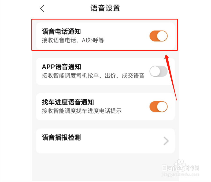Click the red annotation arrow head
This screenshot has height=182, width=211.
(166, 57)
